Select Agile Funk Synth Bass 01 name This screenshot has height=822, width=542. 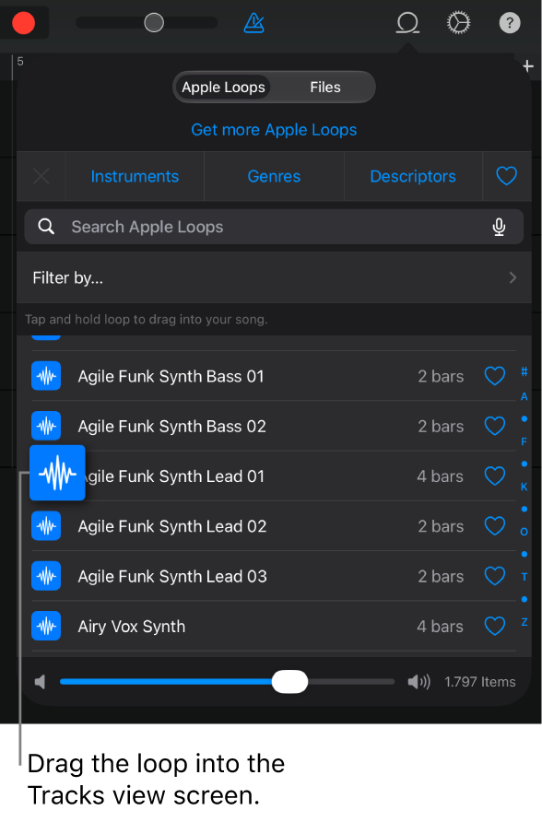[x=171, y=376]
